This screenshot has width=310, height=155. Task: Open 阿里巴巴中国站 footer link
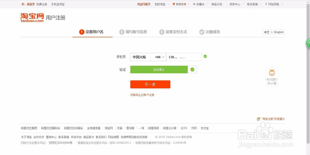pyautogui.click(x=73, y=128)
